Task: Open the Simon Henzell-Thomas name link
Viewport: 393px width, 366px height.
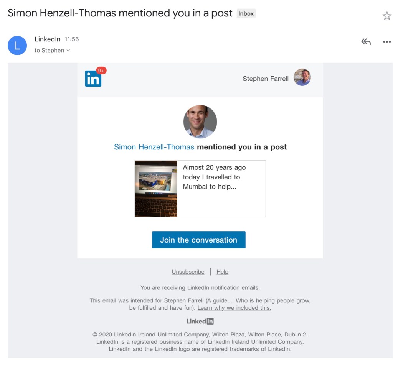Action: [x=154, y=147]
